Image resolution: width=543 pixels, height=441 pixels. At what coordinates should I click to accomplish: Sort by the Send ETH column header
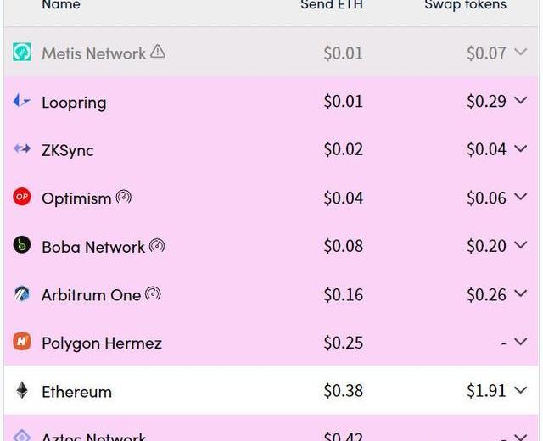point(331,5)
